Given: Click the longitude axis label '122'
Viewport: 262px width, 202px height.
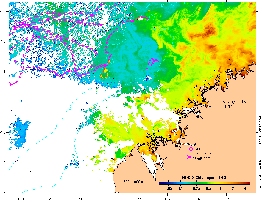Looking at the screenshot, I should pos(109,199).
